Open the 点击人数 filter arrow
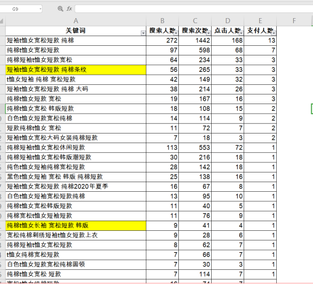The height and width of the screenshot is (284, 313). [x=241, y=33]
